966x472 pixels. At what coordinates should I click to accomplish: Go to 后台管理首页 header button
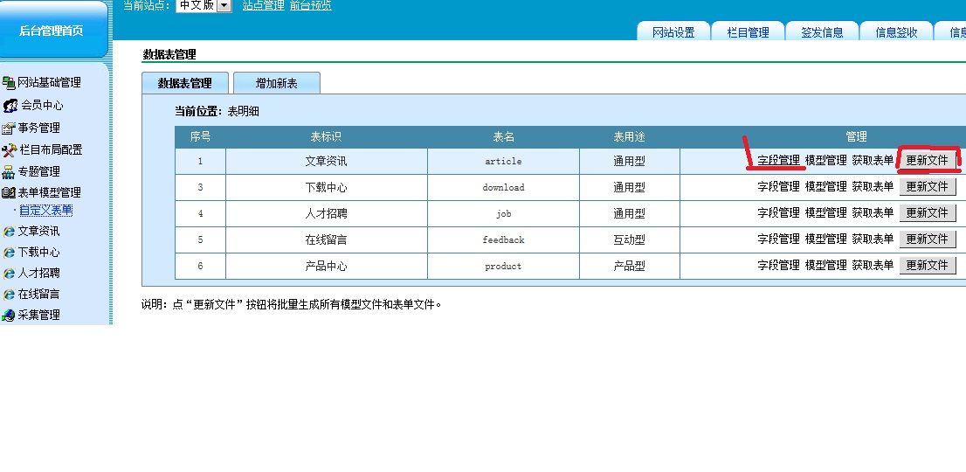[x=52, y=31]
